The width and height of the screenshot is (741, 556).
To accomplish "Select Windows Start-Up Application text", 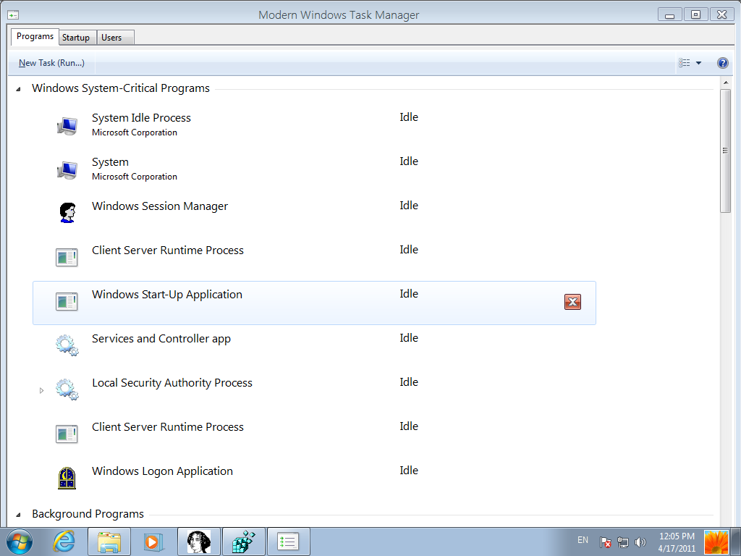I will (167, 295).
